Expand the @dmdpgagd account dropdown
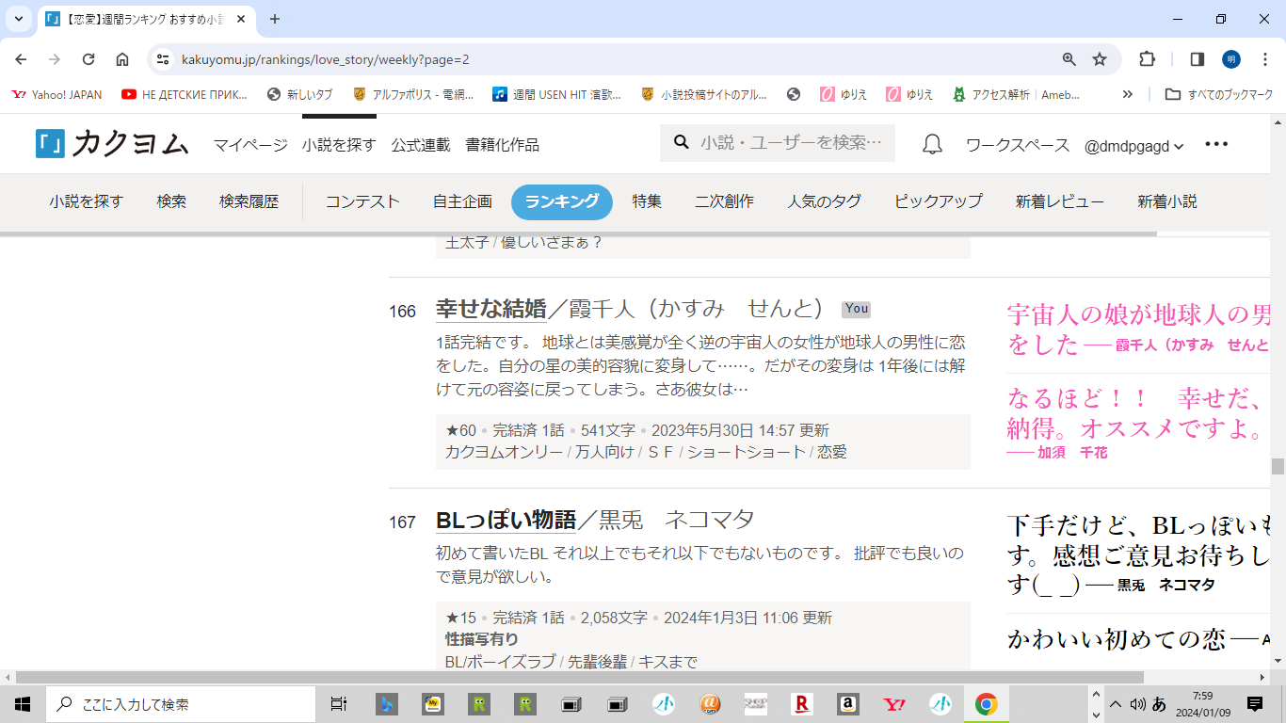 pyautogui.click(x=1133, y=146)
